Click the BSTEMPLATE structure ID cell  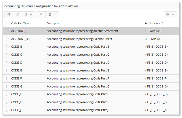coord(153,39)
